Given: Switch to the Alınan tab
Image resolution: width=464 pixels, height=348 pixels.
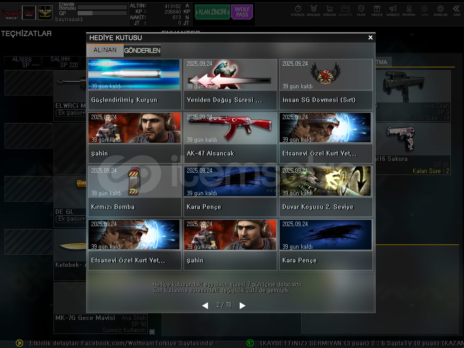Looking at the screenshot, I should (105, 50).
